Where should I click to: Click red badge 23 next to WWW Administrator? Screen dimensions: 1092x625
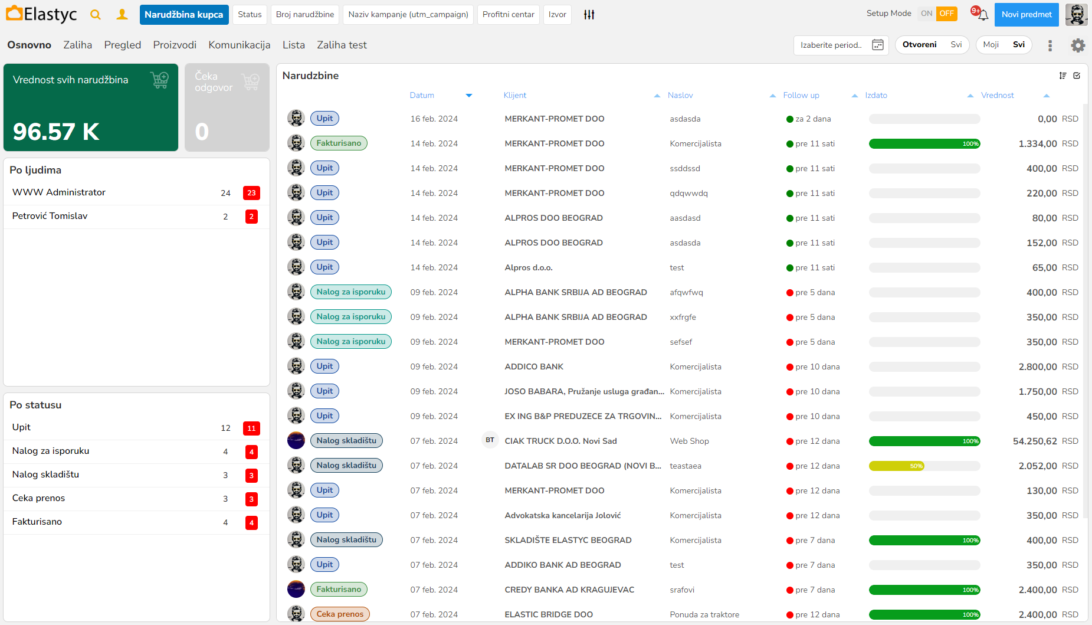pos(251,193)
